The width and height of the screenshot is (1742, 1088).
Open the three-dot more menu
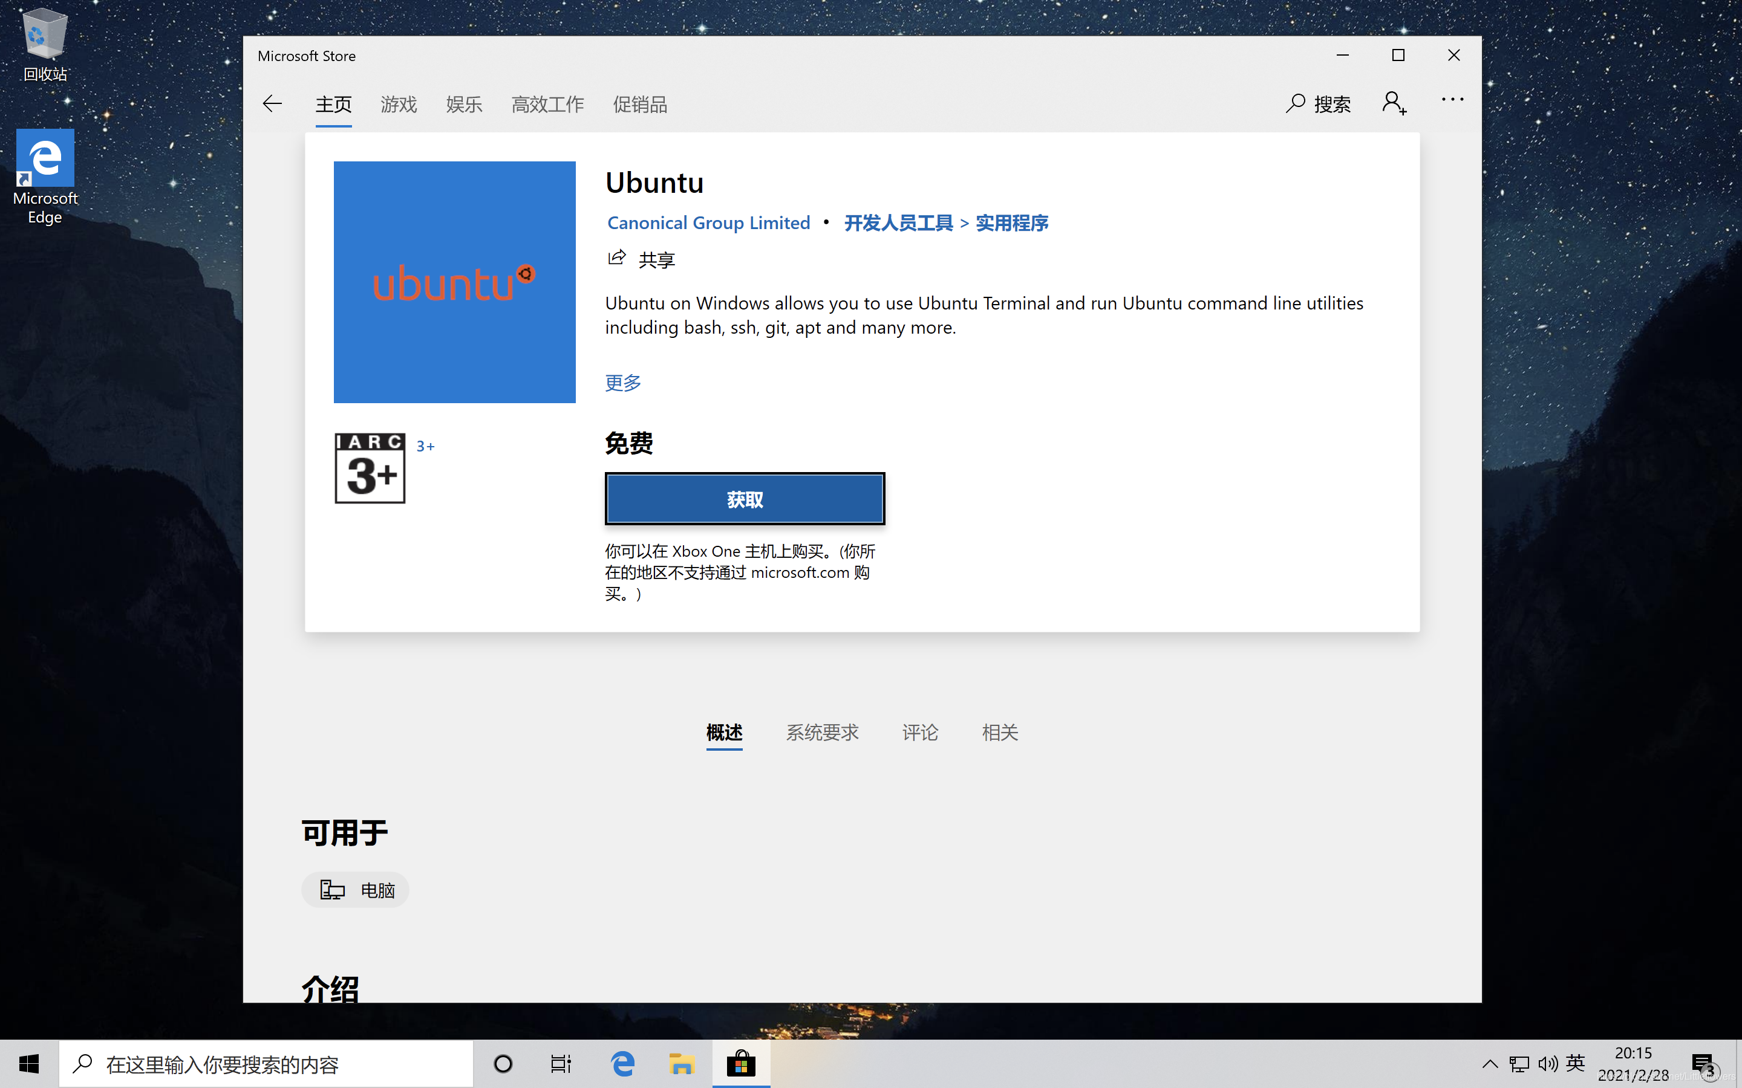1452,100
